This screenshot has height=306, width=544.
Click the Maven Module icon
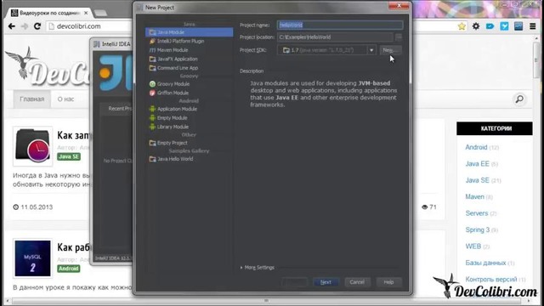(152, 50)
